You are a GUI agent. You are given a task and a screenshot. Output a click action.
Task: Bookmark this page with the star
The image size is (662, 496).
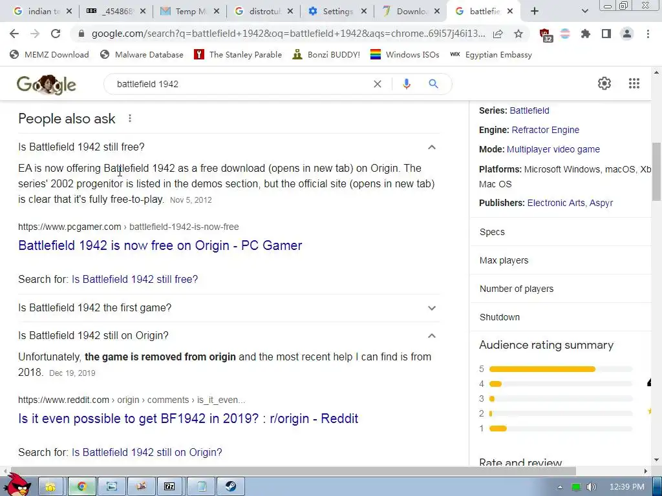pos(518,34)
